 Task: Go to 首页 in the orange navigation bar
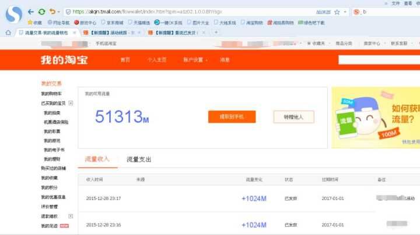125,60
